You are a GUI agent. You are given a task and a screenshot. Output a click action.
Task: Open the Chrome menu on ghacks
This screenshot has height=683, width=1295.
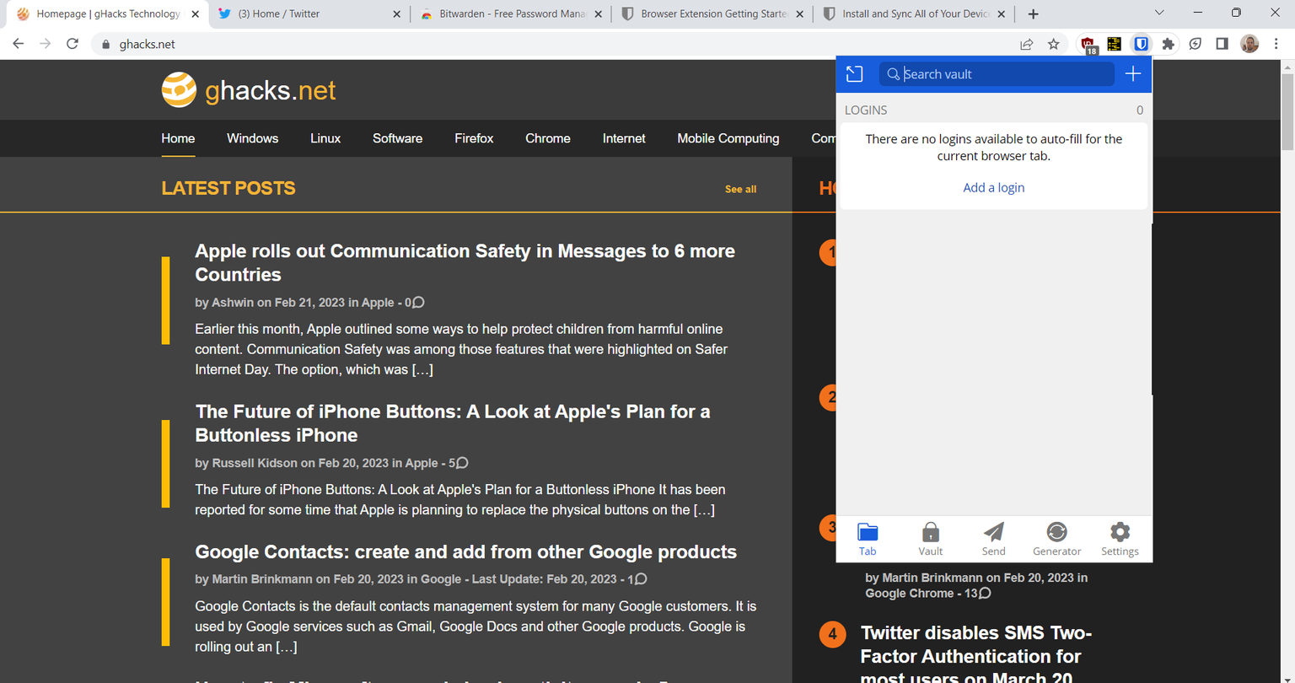(548, 138)
